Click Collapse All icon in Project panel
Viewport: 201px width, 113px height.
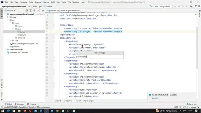pyautogui.click(x=34, y=10)
